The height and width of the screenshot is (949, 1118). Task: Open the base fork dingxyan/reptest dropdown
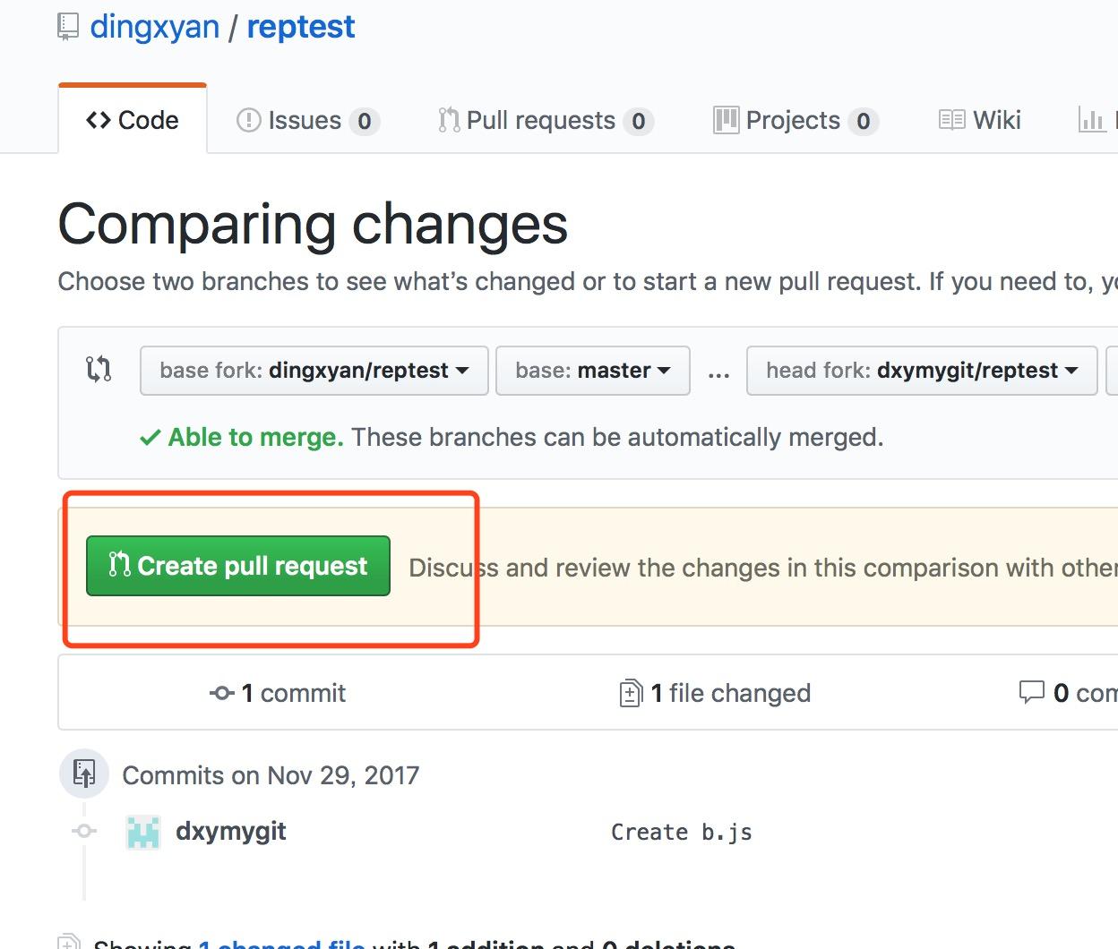[x=314, y=370]
